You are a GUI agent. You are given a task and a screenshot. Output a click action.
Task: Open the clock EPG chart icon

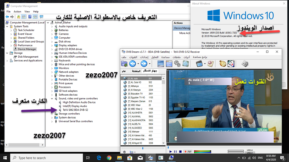tap(231, 64)
